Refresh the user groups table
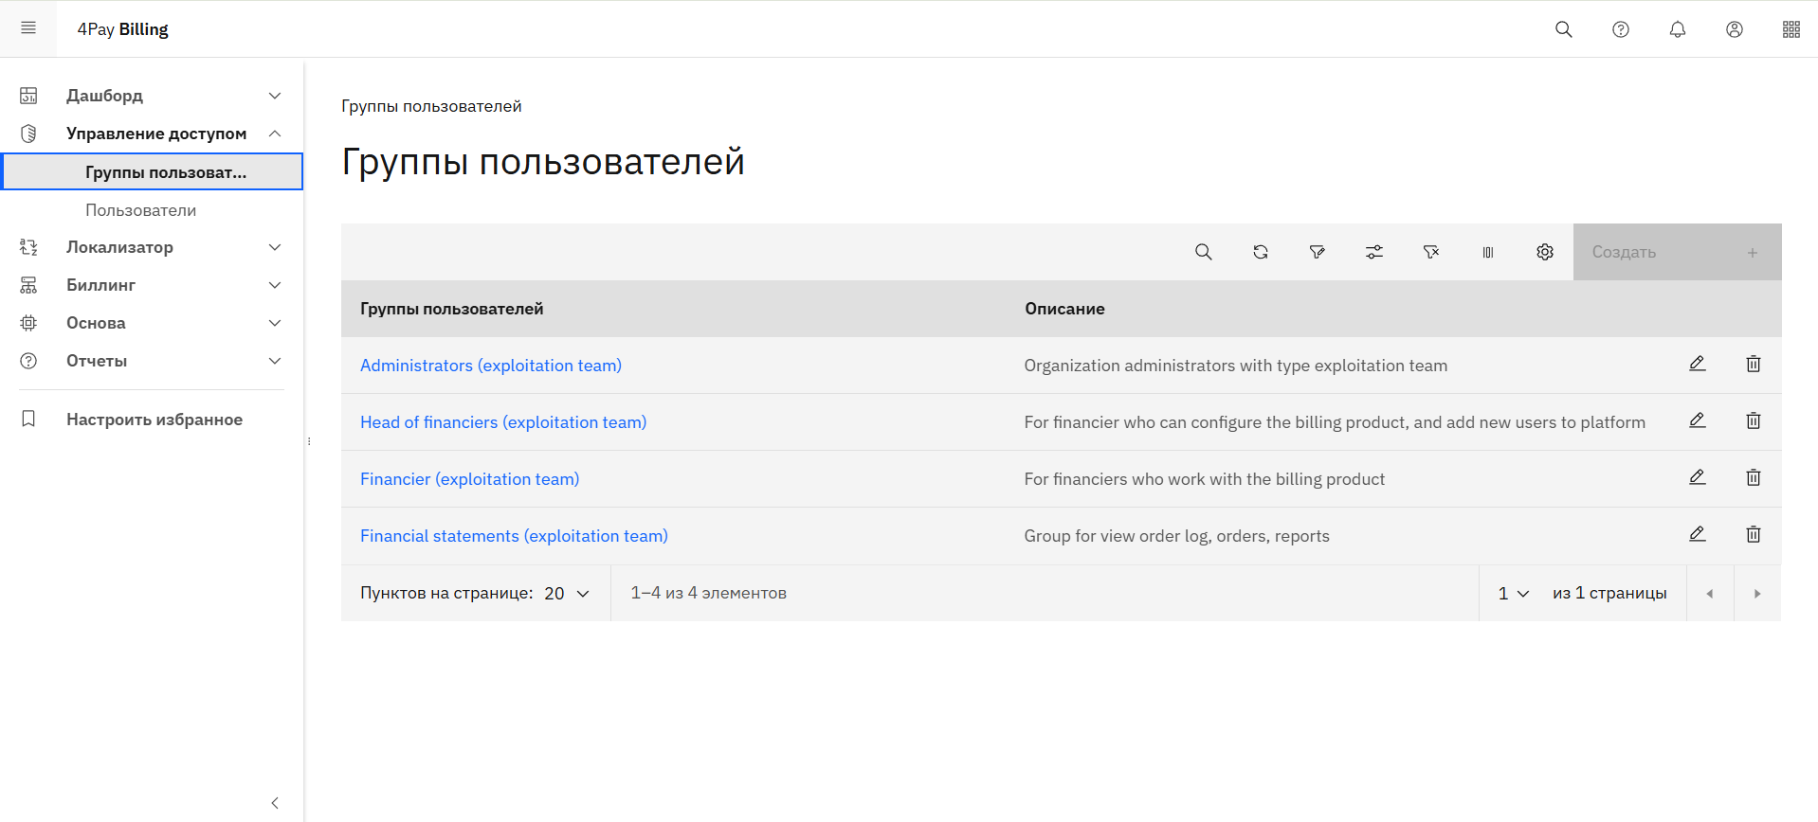The width and height of the screenshot is (1818, 822). (1260, 252)
